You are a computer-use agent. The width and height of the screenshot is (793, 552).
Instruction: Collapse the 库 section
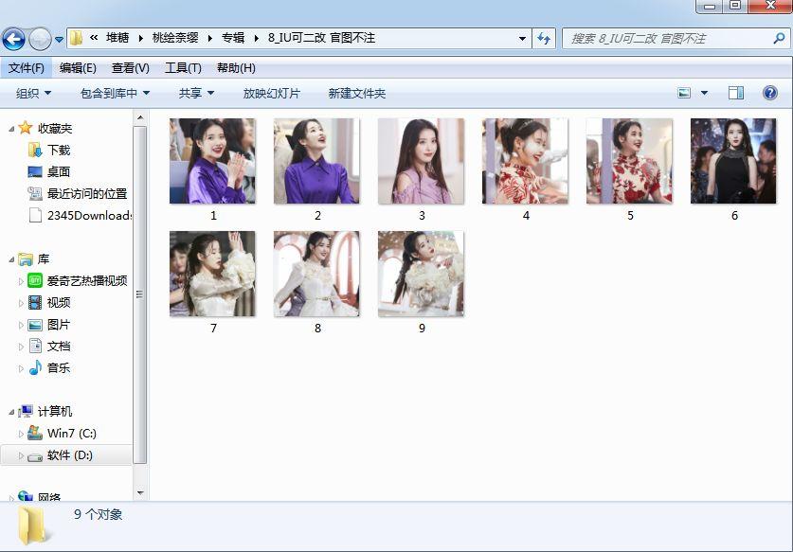tap(11, 259)
